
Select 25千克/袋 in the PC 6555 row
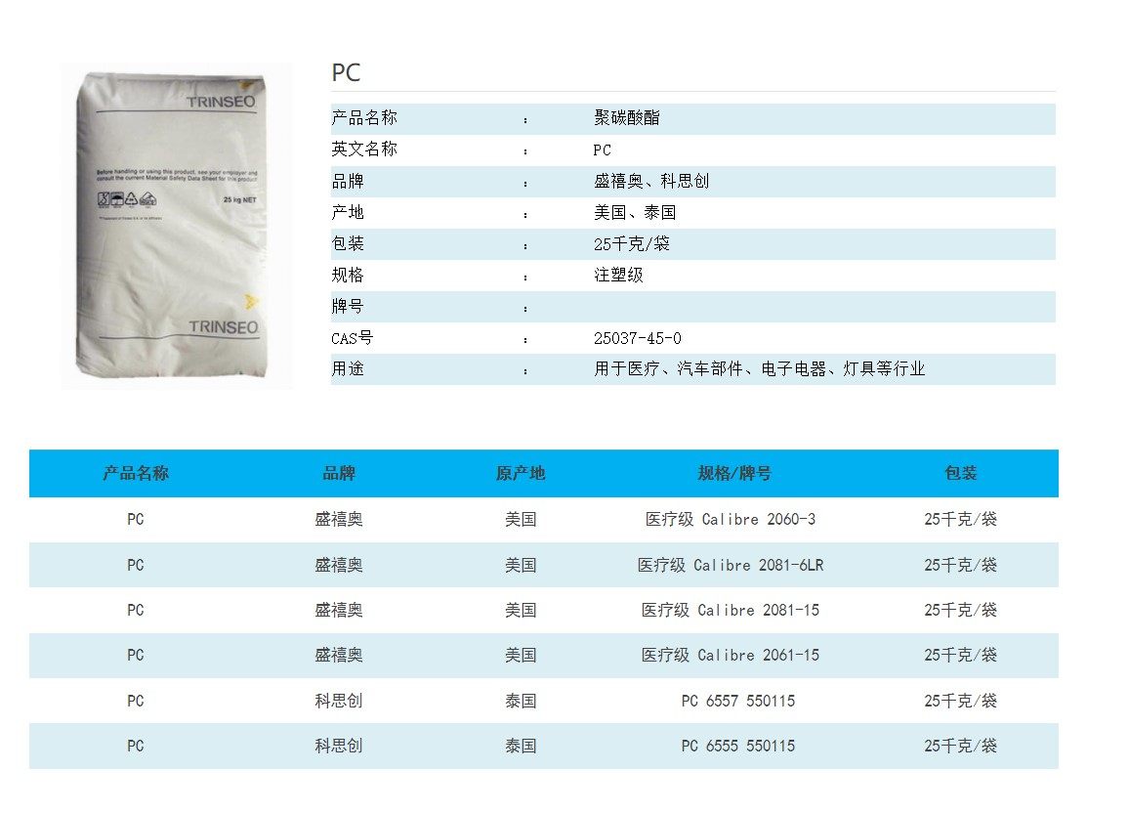point(960,746)
